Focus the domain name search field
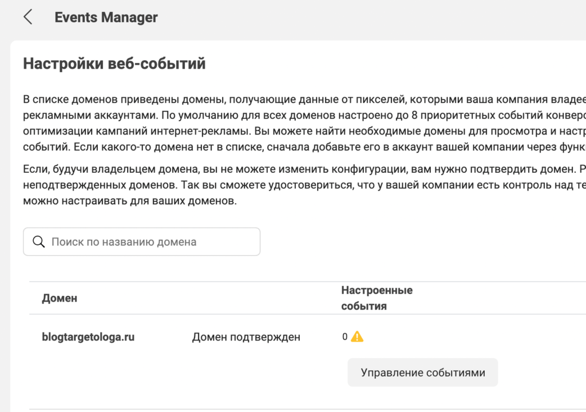This screenshot has height=412, width=586. pyautogui.click(x=149, y=241)
